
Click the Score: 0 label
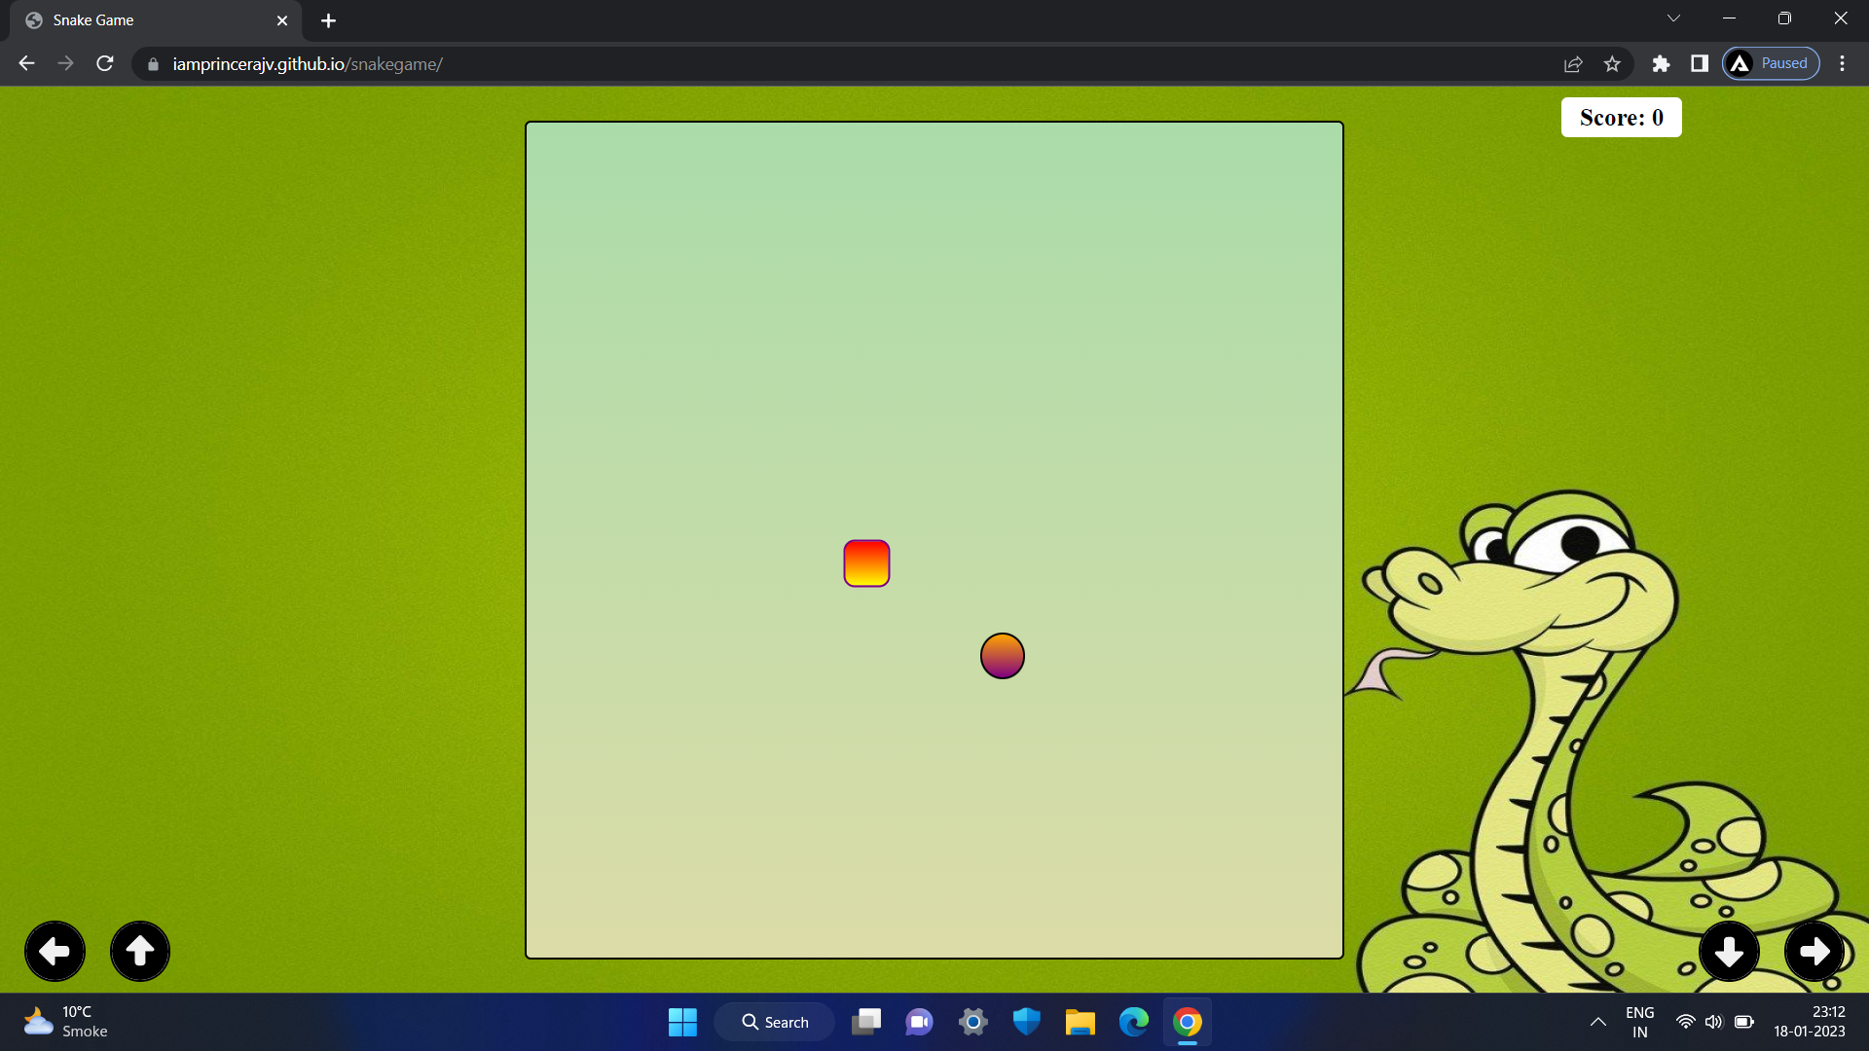1622,118
